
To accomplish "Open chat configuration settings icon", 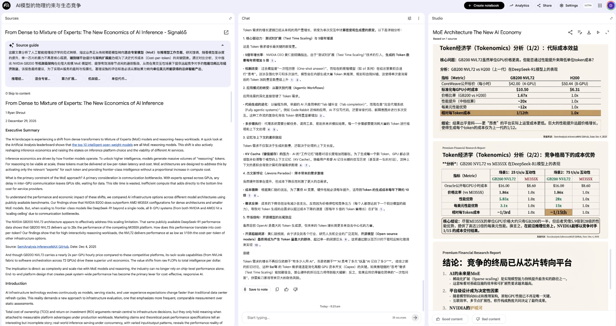I will point(409,18).
